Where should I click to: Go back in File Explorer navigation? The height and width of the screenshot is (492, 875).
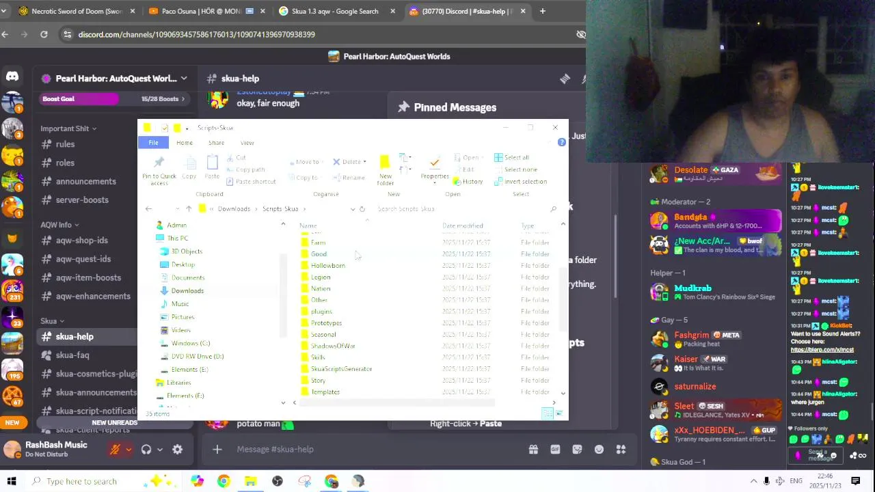pyautogui.click(x=148, y=208)
